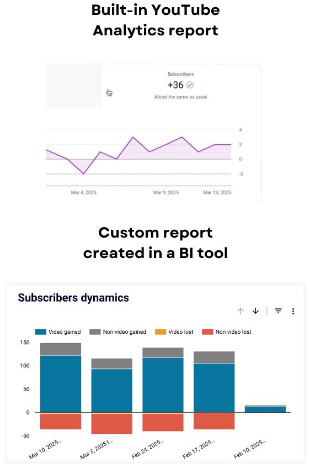
Task: Click the sort ascending up arrow icon
Action: tap(240, 311)
